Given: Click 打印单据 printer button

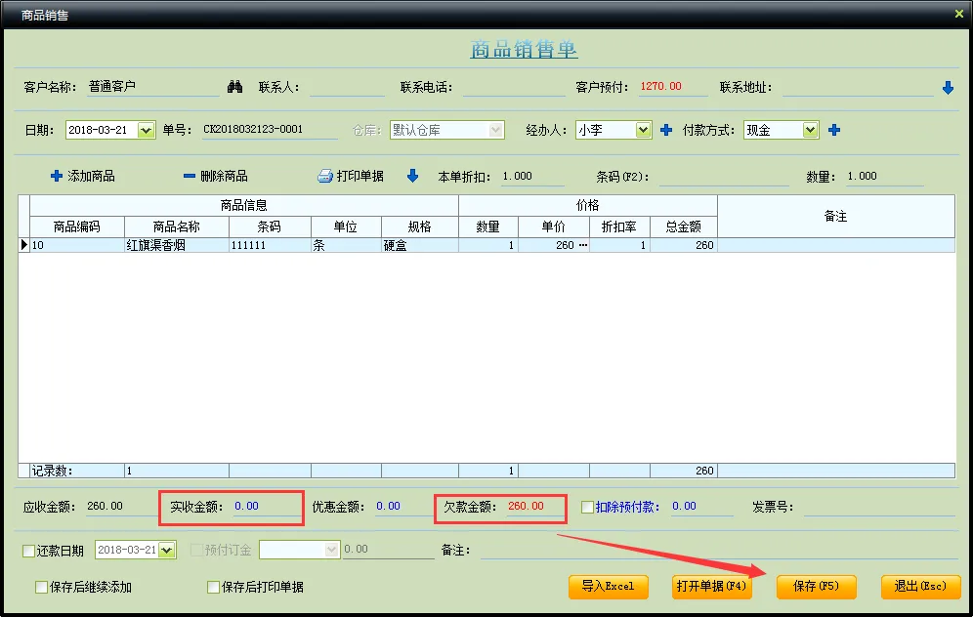Looking at the screenshot, I should pos(351,176).
